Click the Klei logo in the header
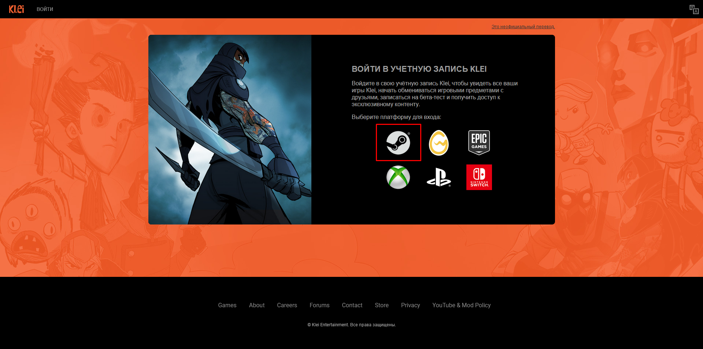Screen dimensions: 703x349 pos(16,9)
